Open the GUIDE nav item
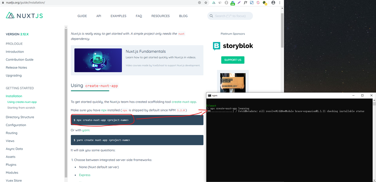 pyautogui.click(x=82, y=16)
